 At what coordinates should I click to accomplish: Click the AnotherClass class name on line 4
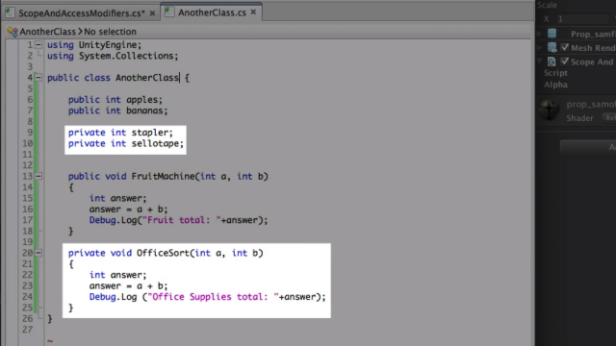147,78
